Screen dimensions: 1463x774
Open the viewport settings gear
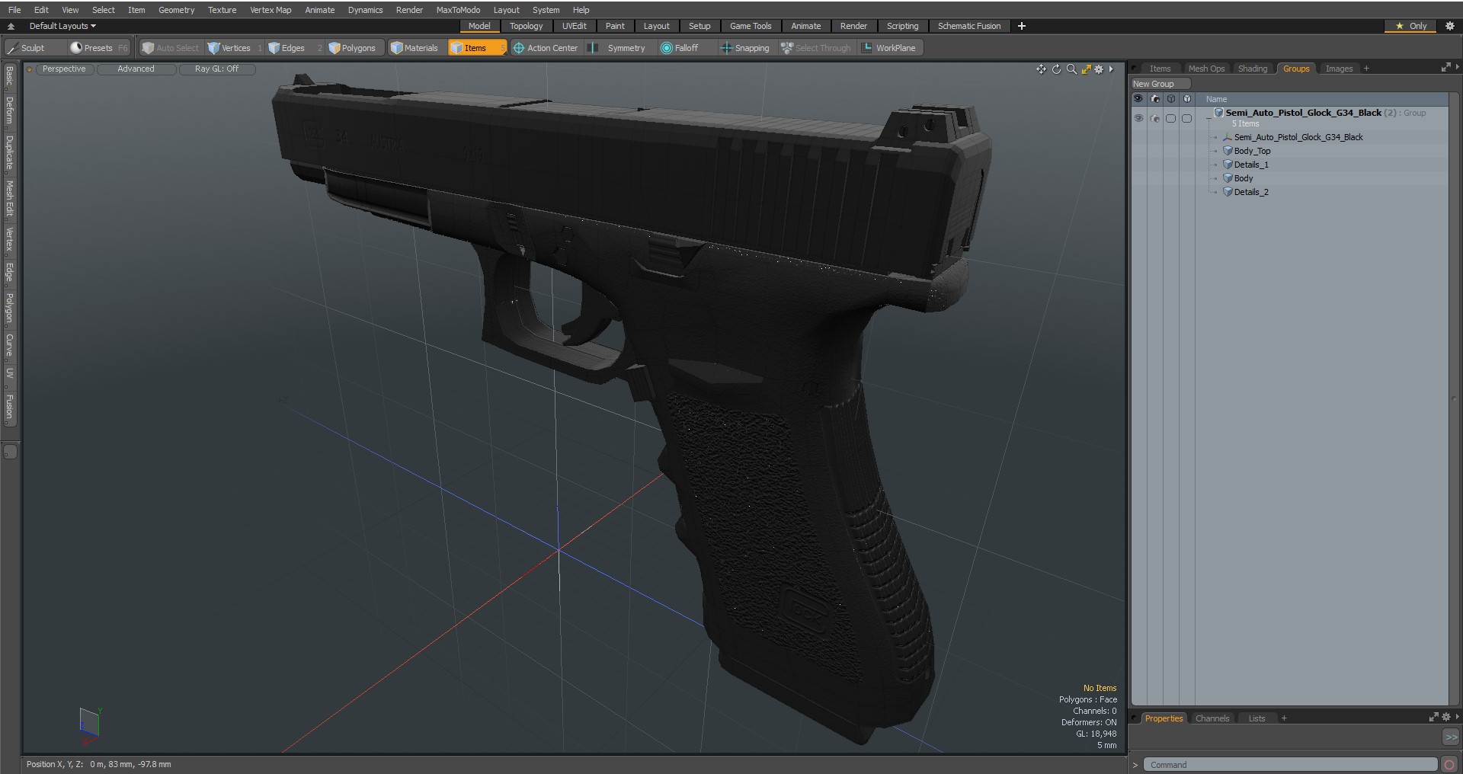1099,69
